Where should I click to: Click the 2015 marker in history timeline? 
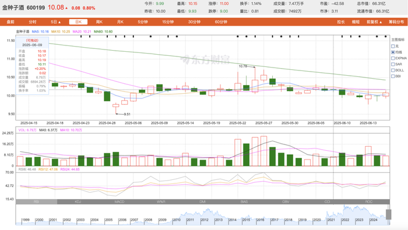click(x=246, y=220)
